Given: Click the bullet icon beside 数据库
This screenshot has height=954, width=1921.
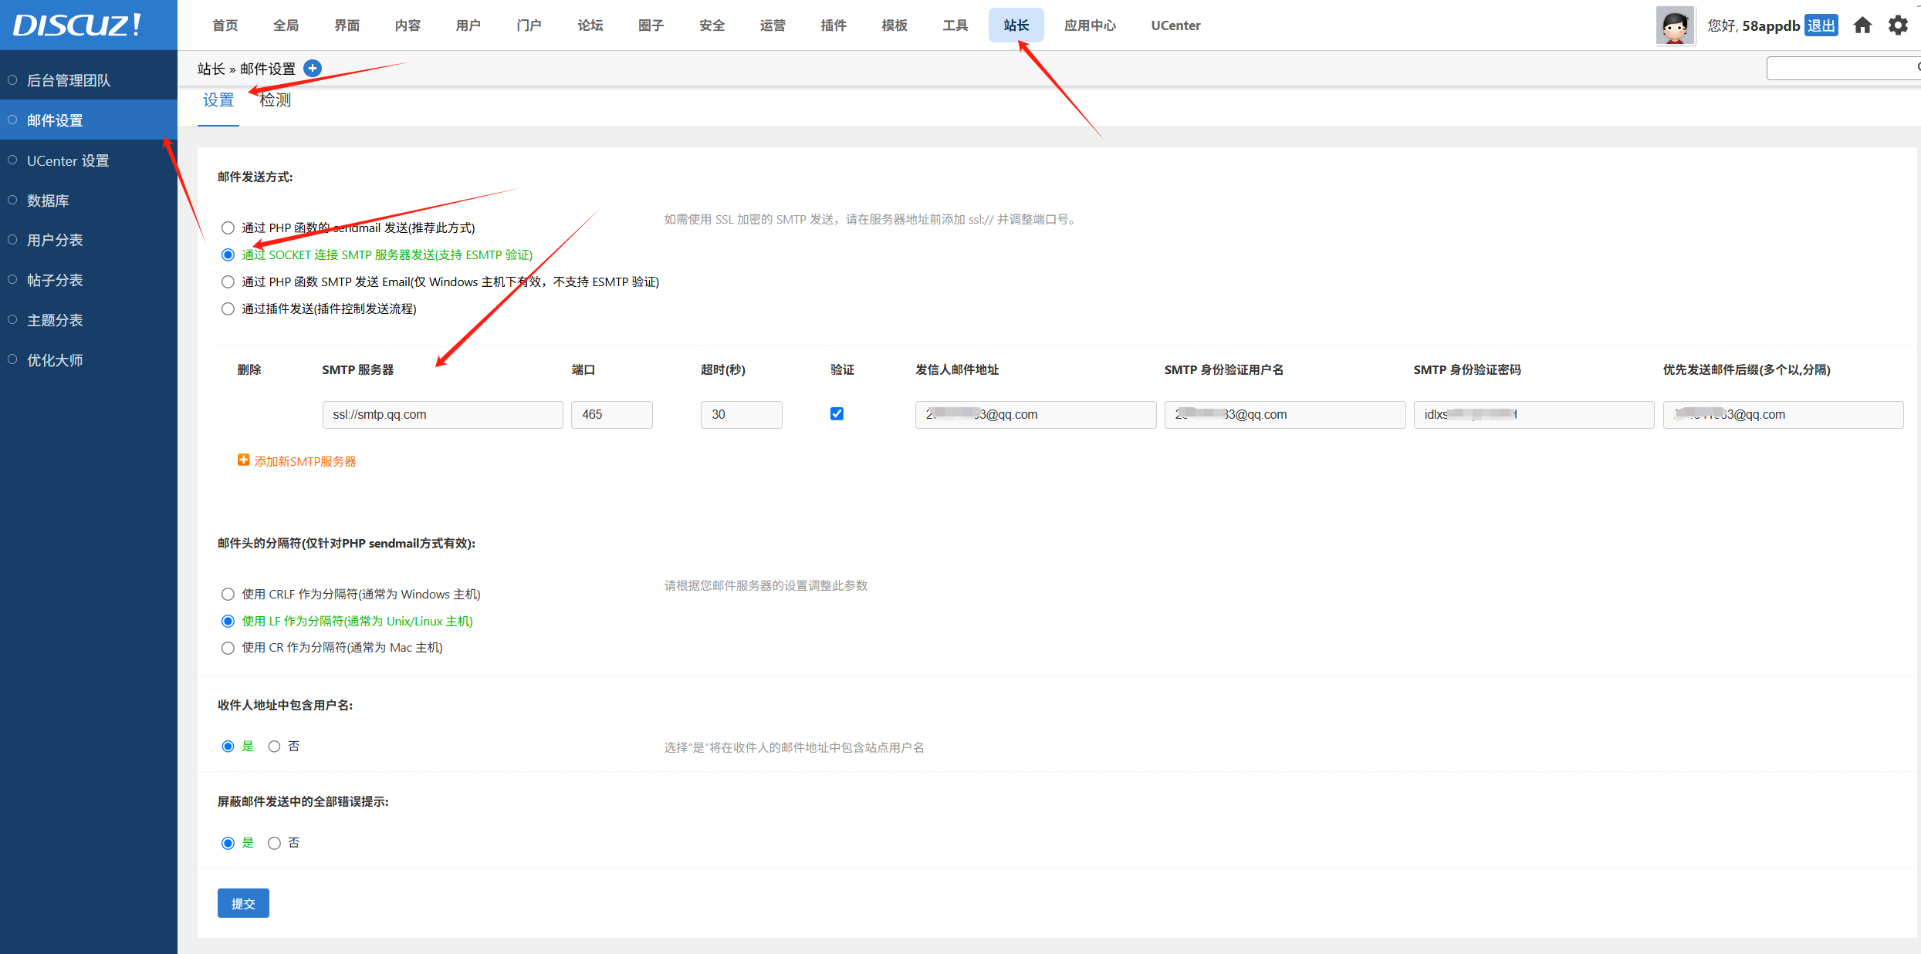Looking at the screenshot, I should [x=12, y=200].
